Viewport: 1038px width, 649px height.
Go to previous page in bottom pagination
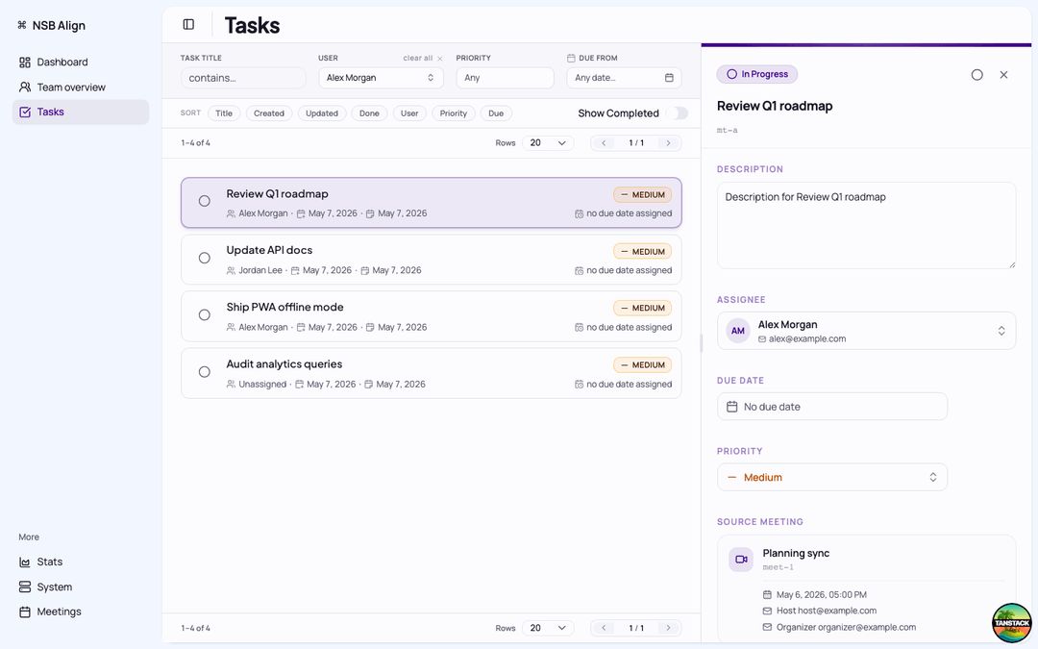point(603,628)
